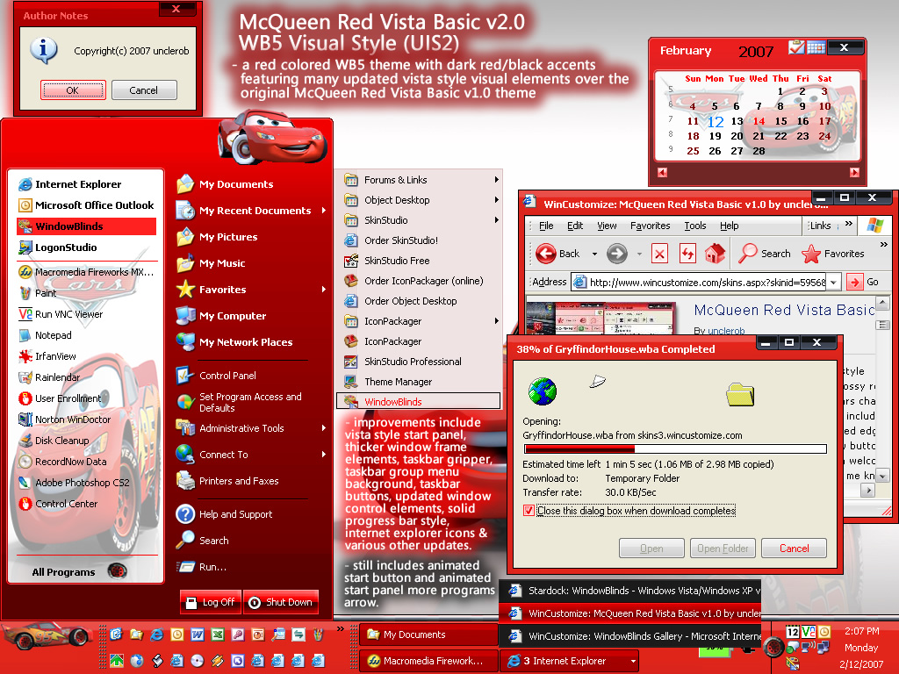Image resolution: width=899 pixels, height=674 pixels.
Task: Expand the Object Desktop submenu arrow
Action: [497, 199]
